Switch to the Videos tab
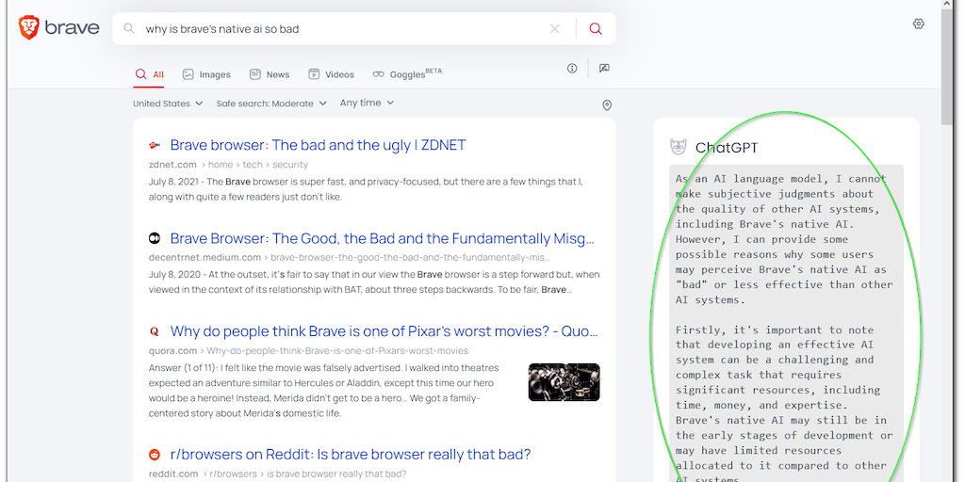Screen dimensions: 965x482 tap(331, 74)
